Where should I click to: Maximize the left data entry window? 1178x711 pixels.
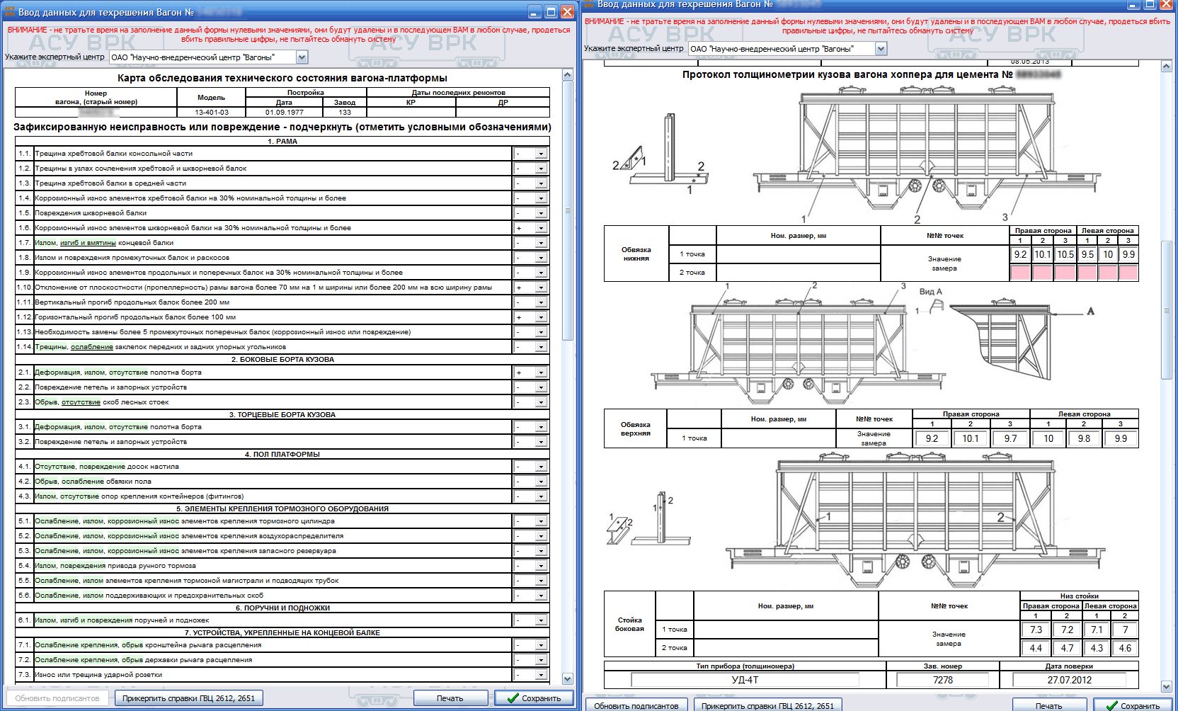551,12
